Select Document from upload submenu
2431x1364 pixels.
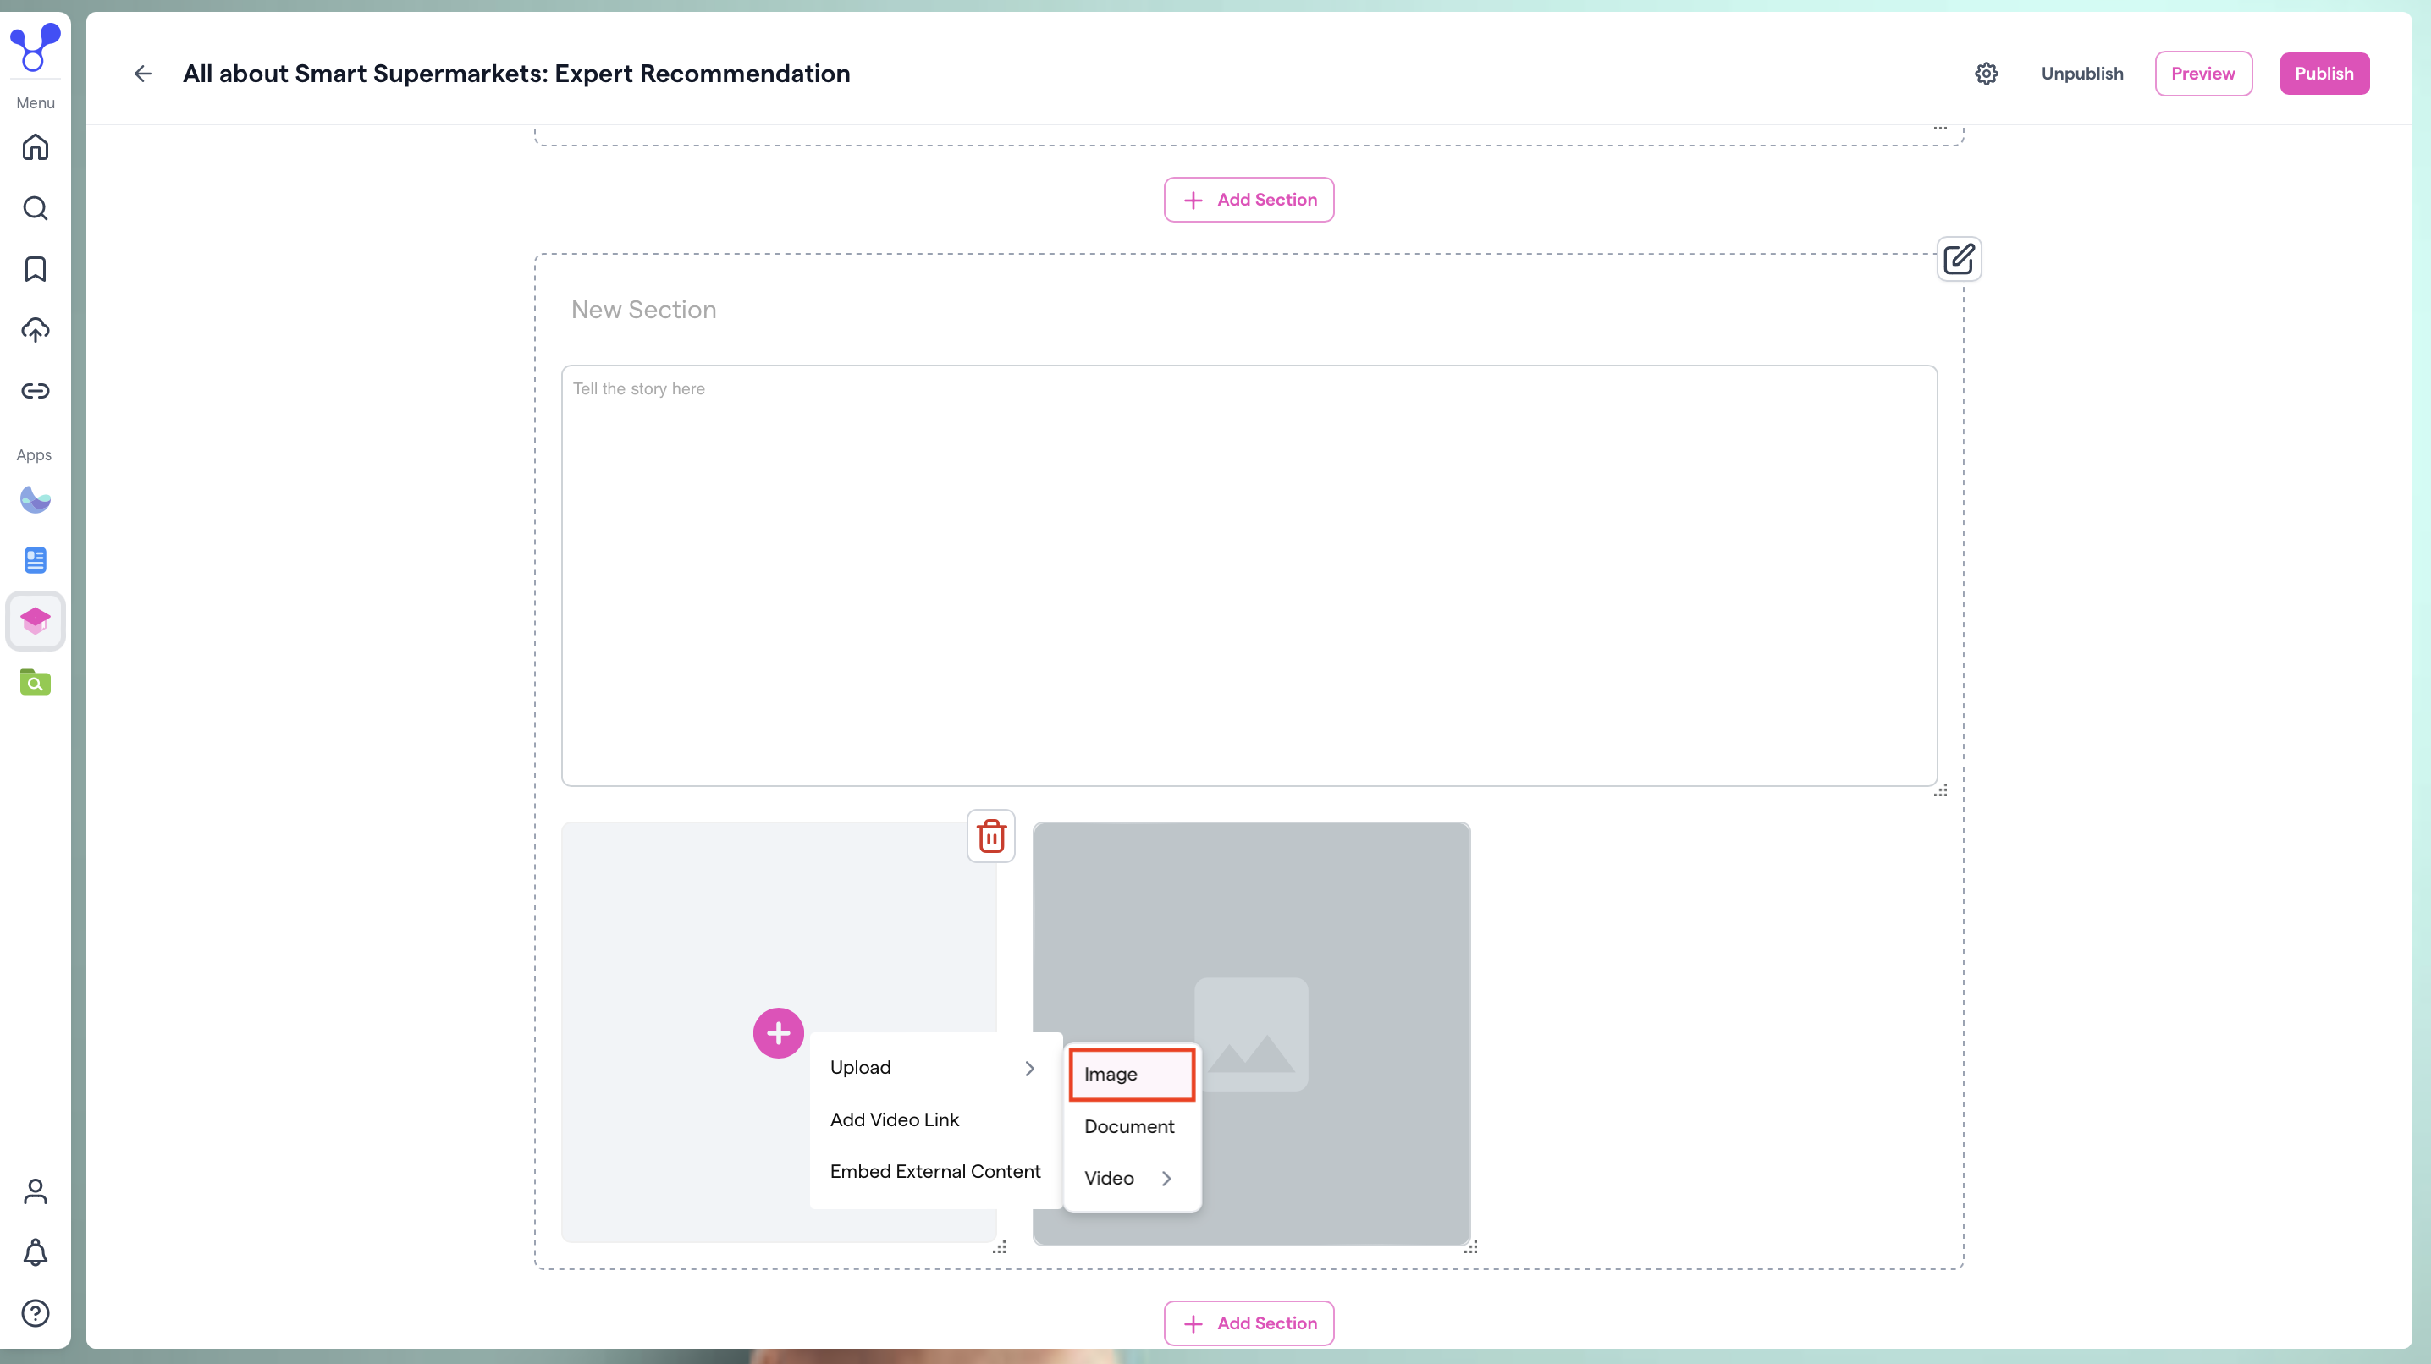[1132, 1126]
